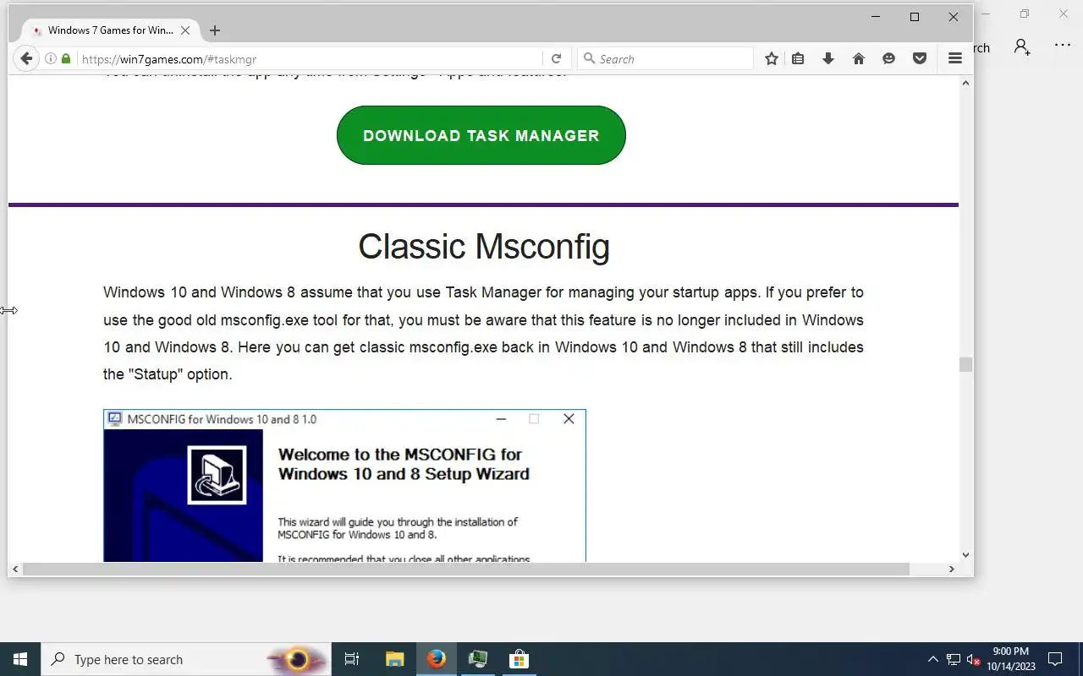Go to the Firefox home page
This screenshot has height=676, width=1083.
pos(859,58)
